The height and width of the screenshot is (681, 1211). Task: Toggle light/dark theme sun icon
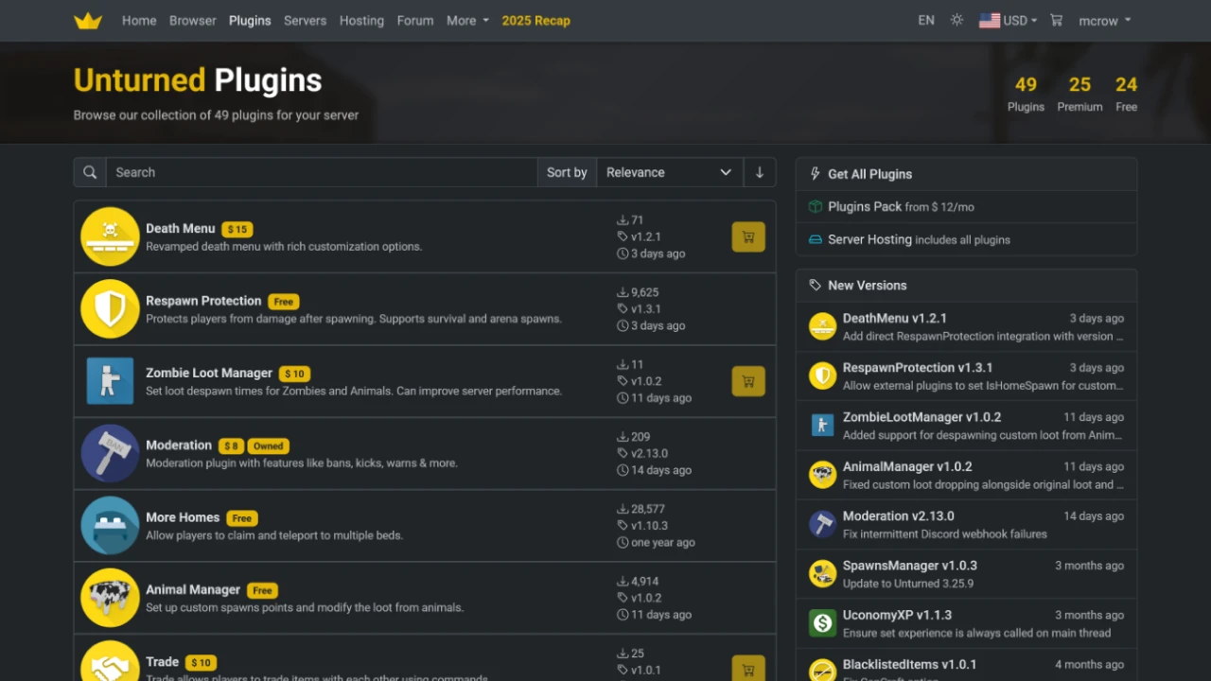click(957, 20)
